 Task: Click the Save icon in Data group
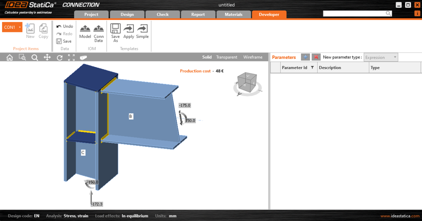(x=64, y=41)
